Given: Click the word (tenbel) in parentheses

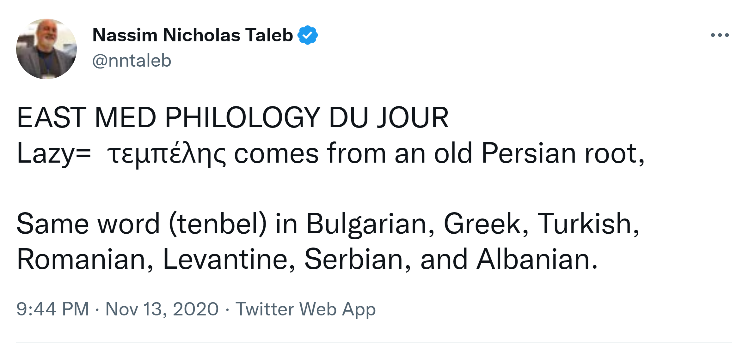Looking at the screenshot, I should click(218, 224).
